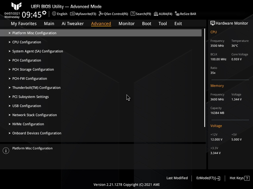Click the +3.3V value 3.344 V

click(x=215, y=153)
